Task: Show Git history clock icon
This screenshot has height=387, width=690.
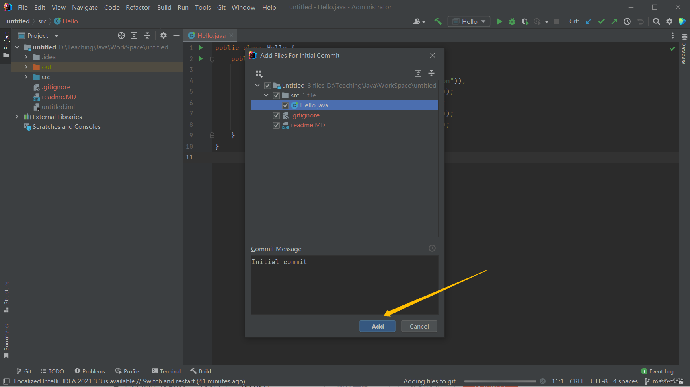Action: click(627, 21)
